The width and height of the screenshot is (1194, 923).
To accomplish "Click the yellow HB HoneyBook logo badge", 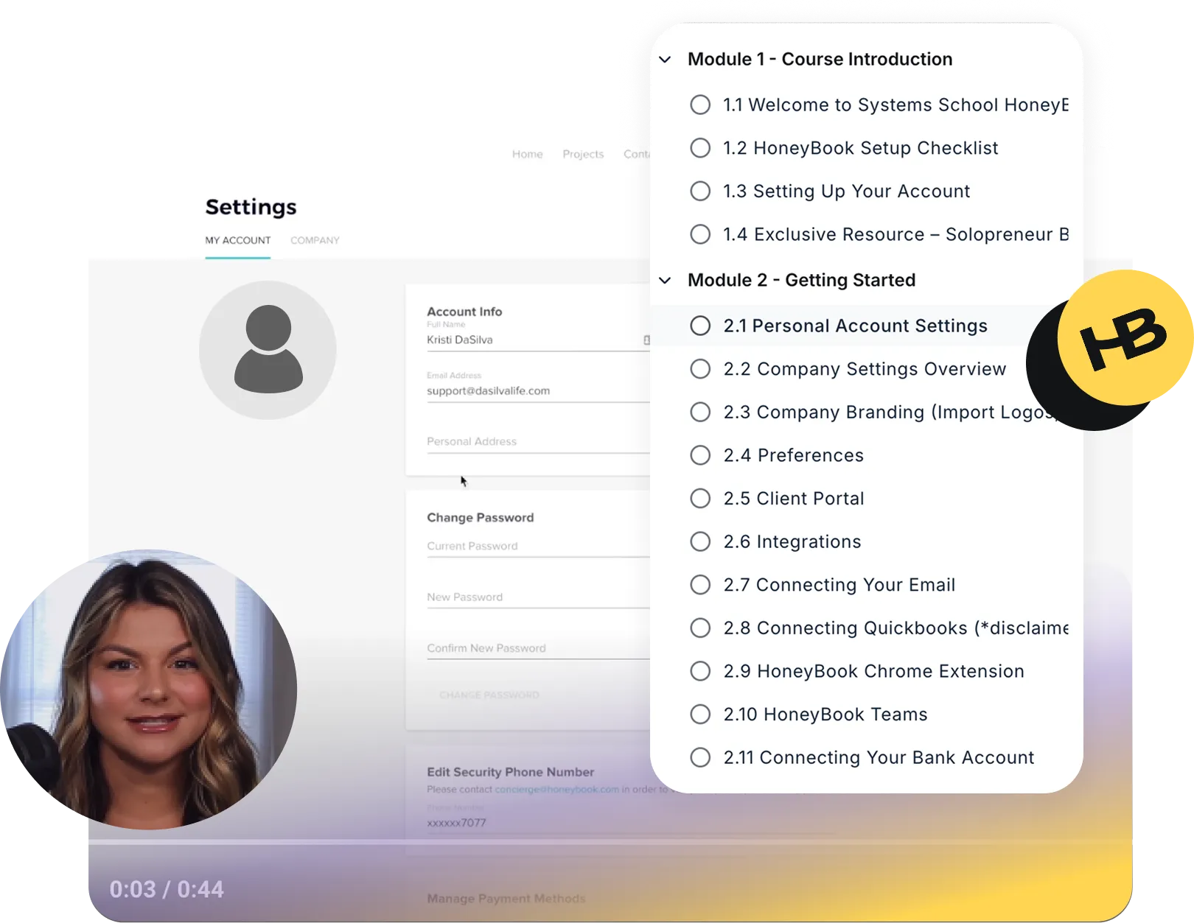I will point(1125,338).
